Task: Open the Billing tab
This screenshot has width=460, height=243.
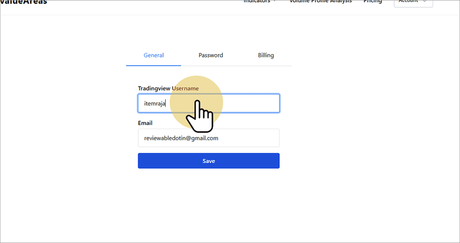Action: [x=266, y=55]
